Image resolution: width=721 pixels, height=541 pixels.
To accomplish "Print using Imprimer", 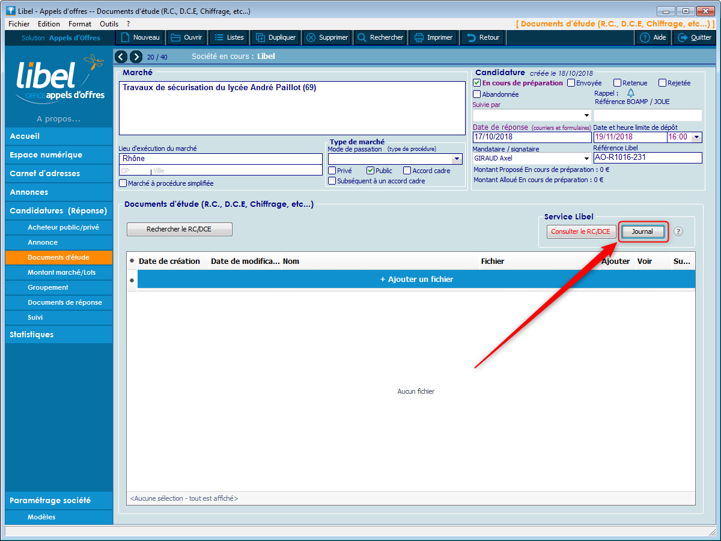I will 433,37.
